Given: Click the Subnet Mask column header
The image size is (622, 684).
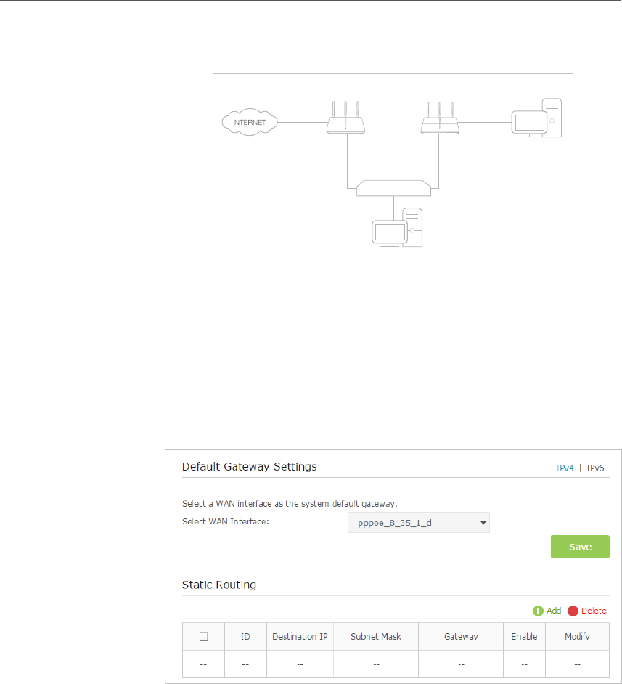Looking at the screenshot, I should (376, 637).
